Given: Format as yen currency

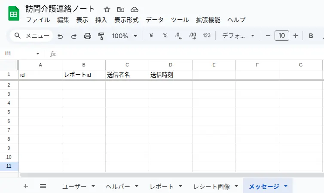Looking at the screenshot, I should pos(151,36).
